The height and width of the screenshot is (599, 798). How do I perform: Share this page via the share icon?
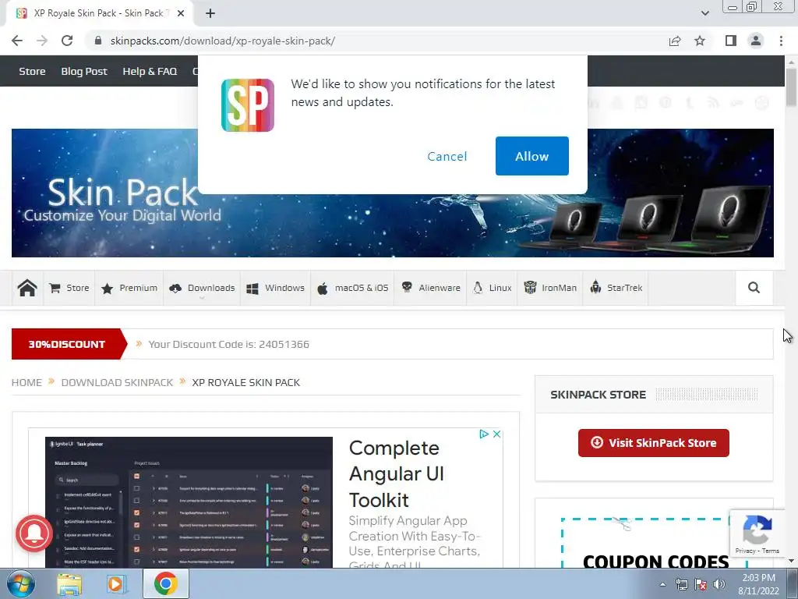pos(675,41)
